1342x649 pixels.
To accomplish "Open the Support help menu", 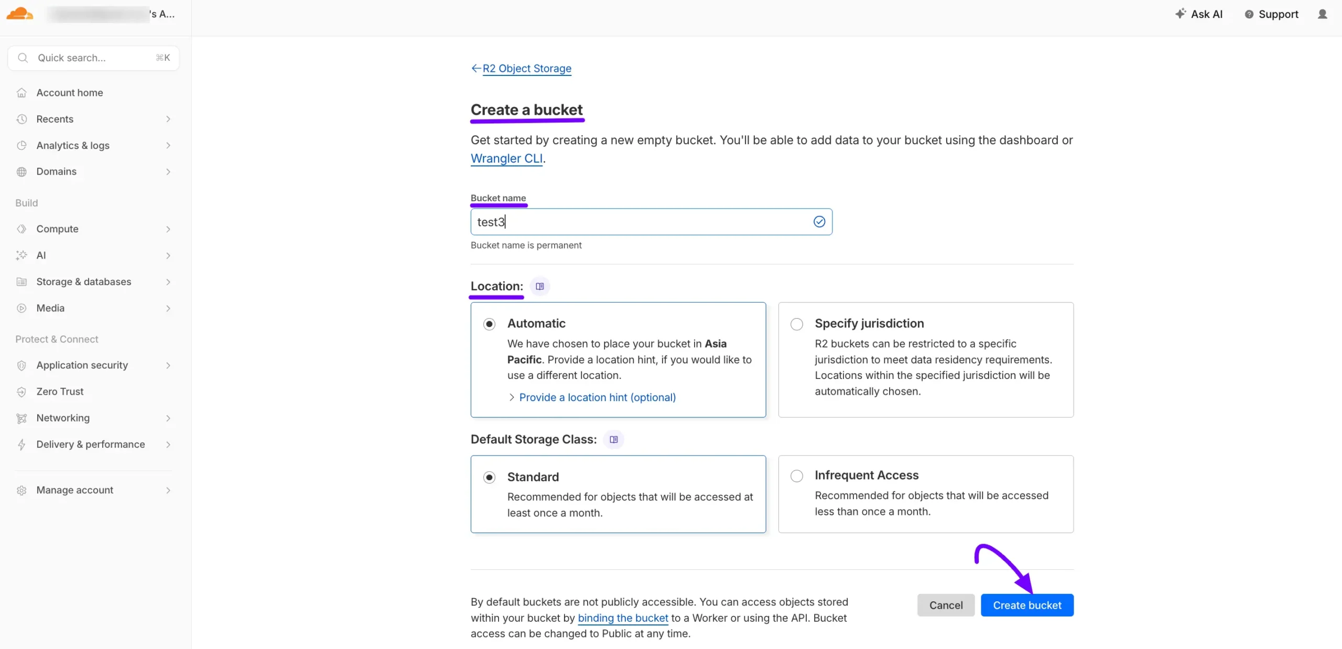I will [1271, 14].
